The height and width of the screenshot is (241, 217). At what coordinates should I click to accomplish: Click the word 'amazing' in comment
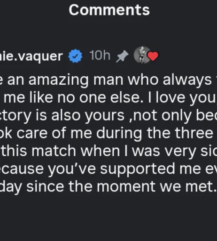[58, 80]
